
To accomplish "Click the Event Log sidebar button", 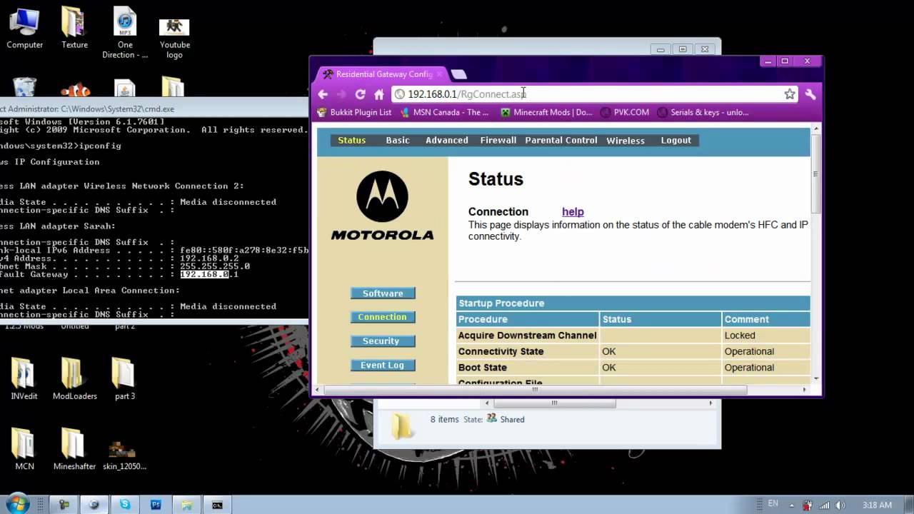I will click(x=383, y=366).
